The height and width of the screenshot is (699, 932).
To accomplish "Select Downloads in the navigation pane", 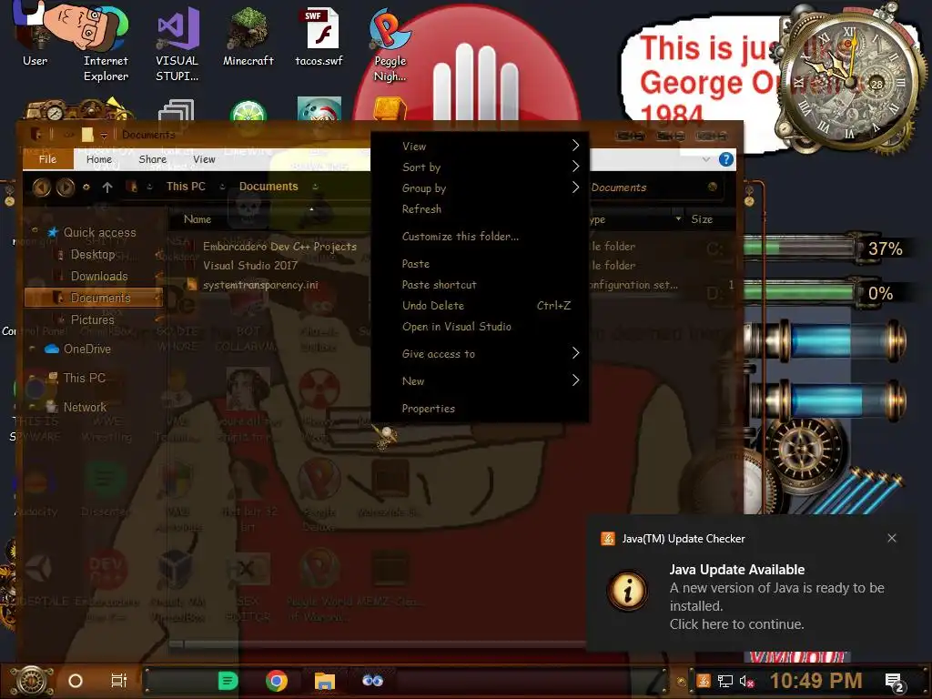I will click(x=99, y=277).
